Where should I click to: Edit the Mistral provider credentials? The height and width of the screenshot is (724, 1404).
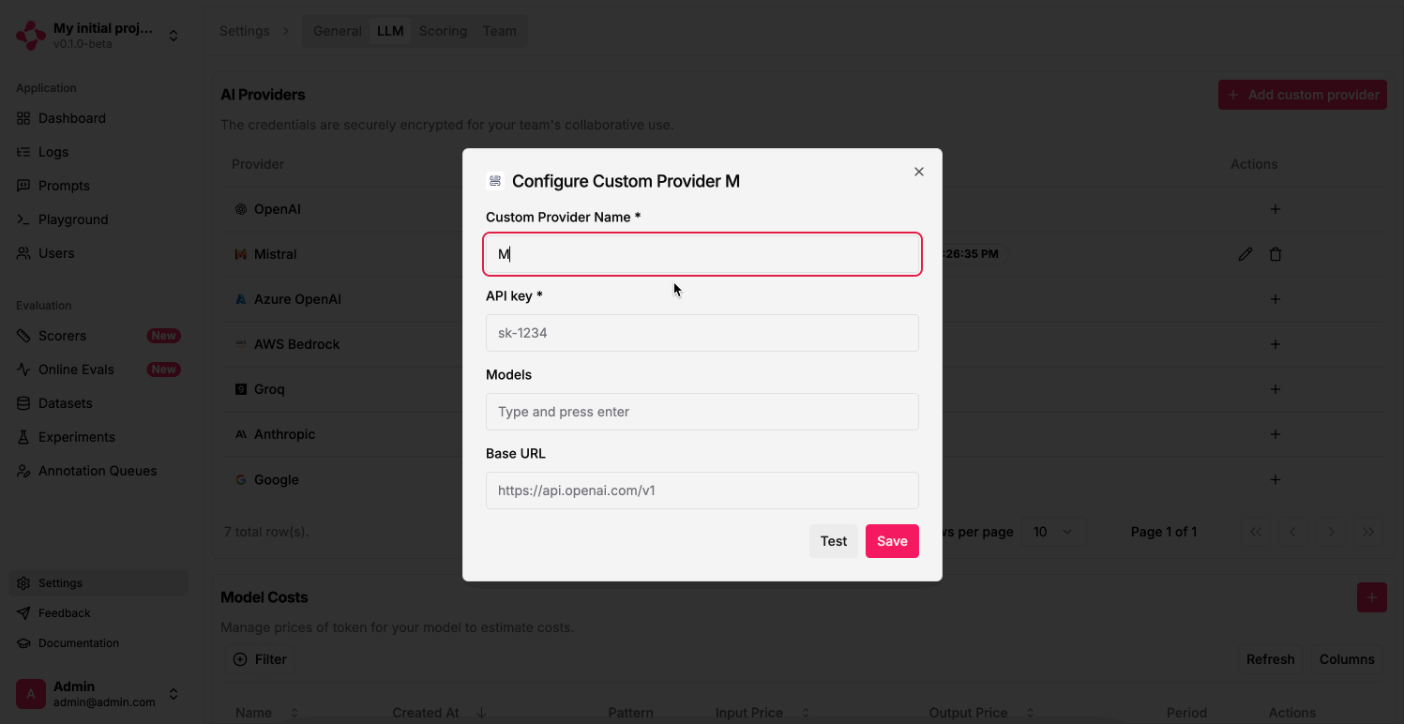click(1245, 253)
